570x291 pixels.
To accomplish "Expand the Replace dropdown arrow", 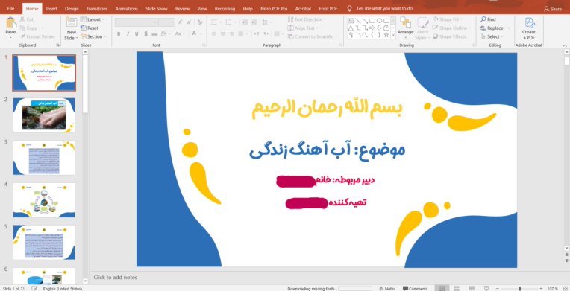I will pos(509,28).
